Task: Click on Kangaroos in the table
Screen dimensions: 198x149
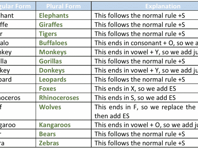Action: (55, 125)
